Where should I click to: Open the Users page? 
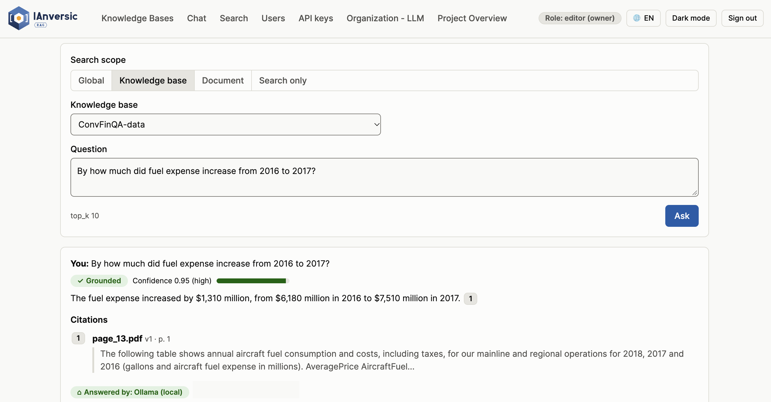click(273, 18)
